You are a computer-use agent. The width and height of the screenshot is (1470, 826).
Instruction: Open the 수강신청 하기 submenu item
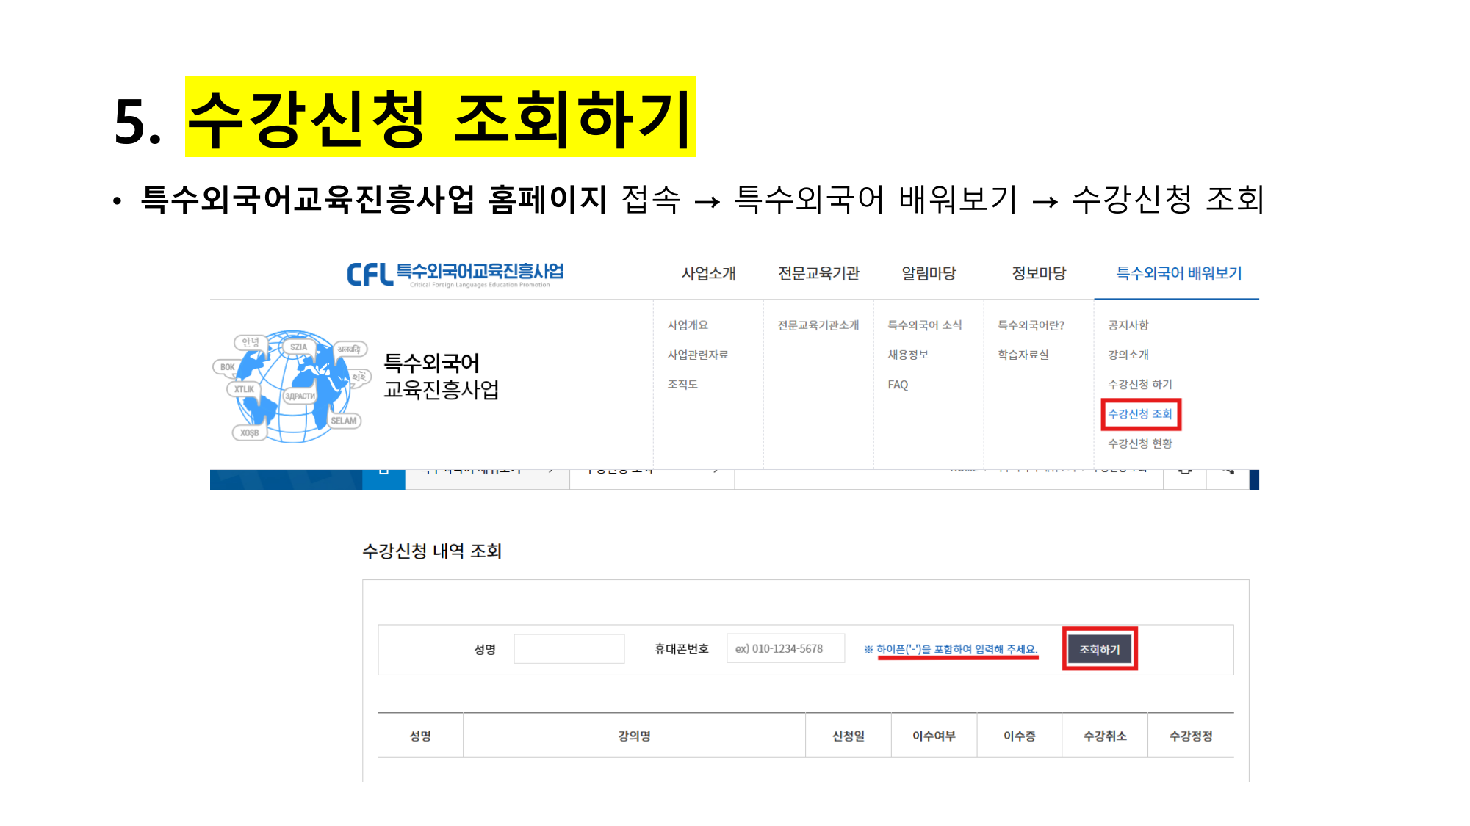[x=1139, y=384]
